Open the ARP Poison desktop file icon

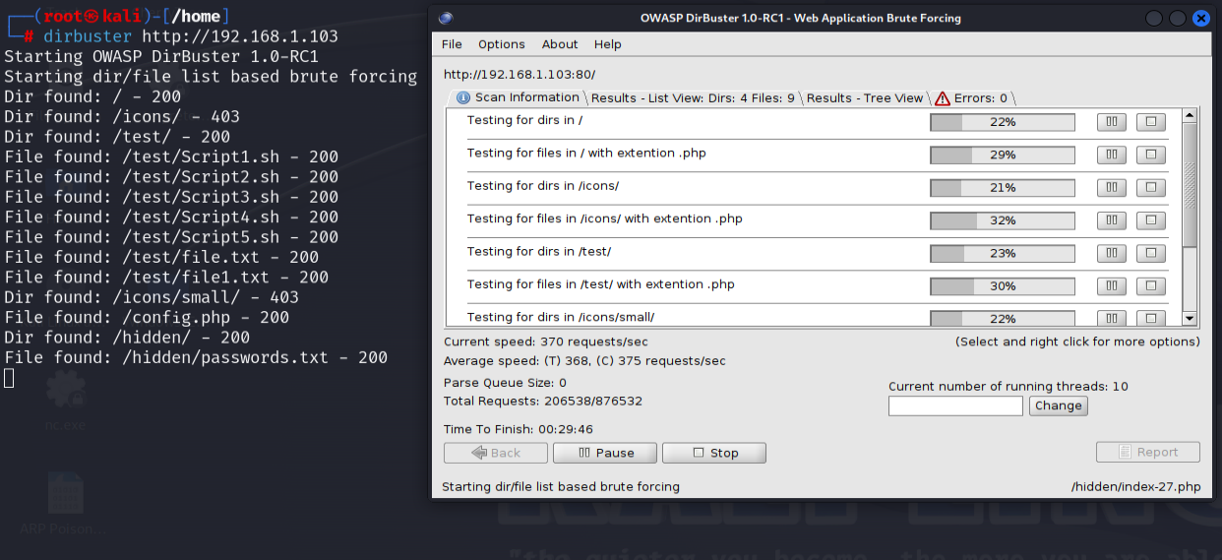point(61,504)
